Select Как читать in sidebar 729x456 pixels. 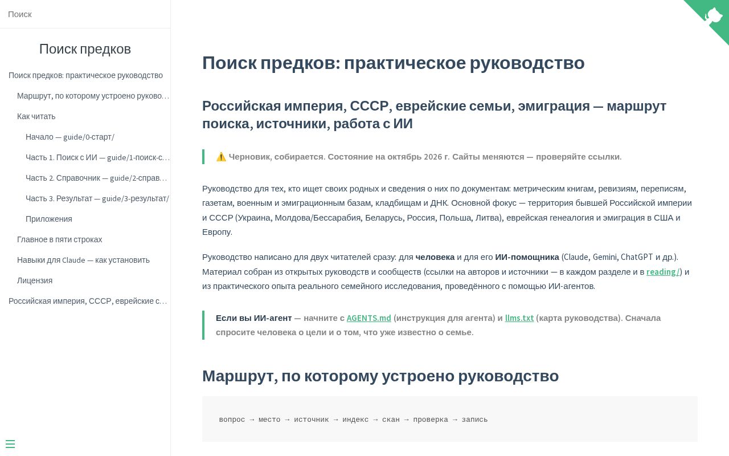pos(36,116)
